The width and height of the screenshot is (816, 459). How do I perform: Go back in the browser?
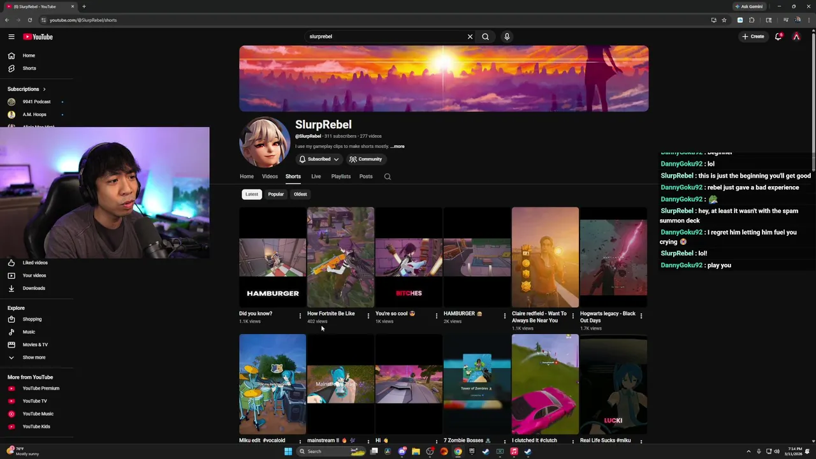7,20
